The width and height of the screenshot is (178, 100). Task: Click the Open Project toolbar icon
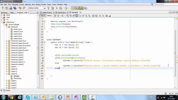point(11,8)
